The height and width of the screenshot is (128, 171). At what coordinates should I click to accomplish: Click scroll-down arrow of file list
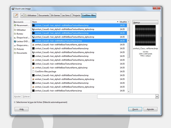tap(129, 92)
